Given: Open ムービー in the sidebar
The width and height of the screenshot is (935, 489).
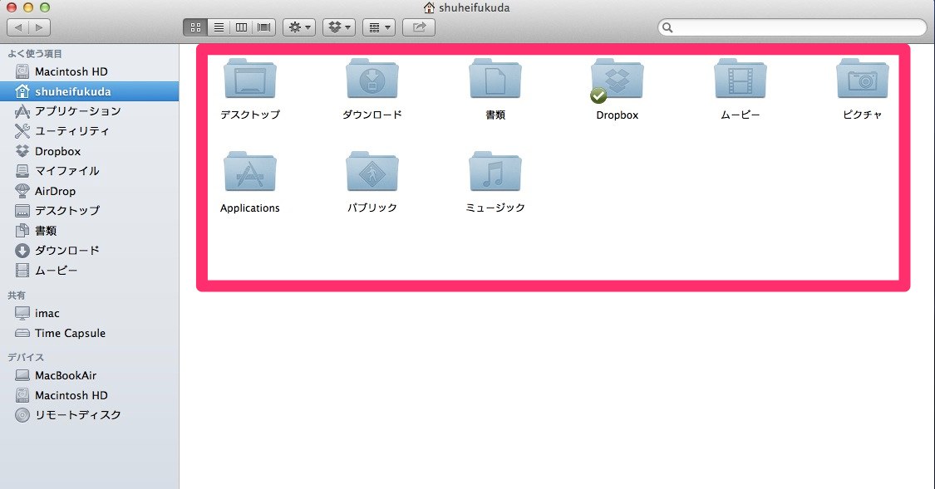Looking at the screenshot, I should coord(90,271).
